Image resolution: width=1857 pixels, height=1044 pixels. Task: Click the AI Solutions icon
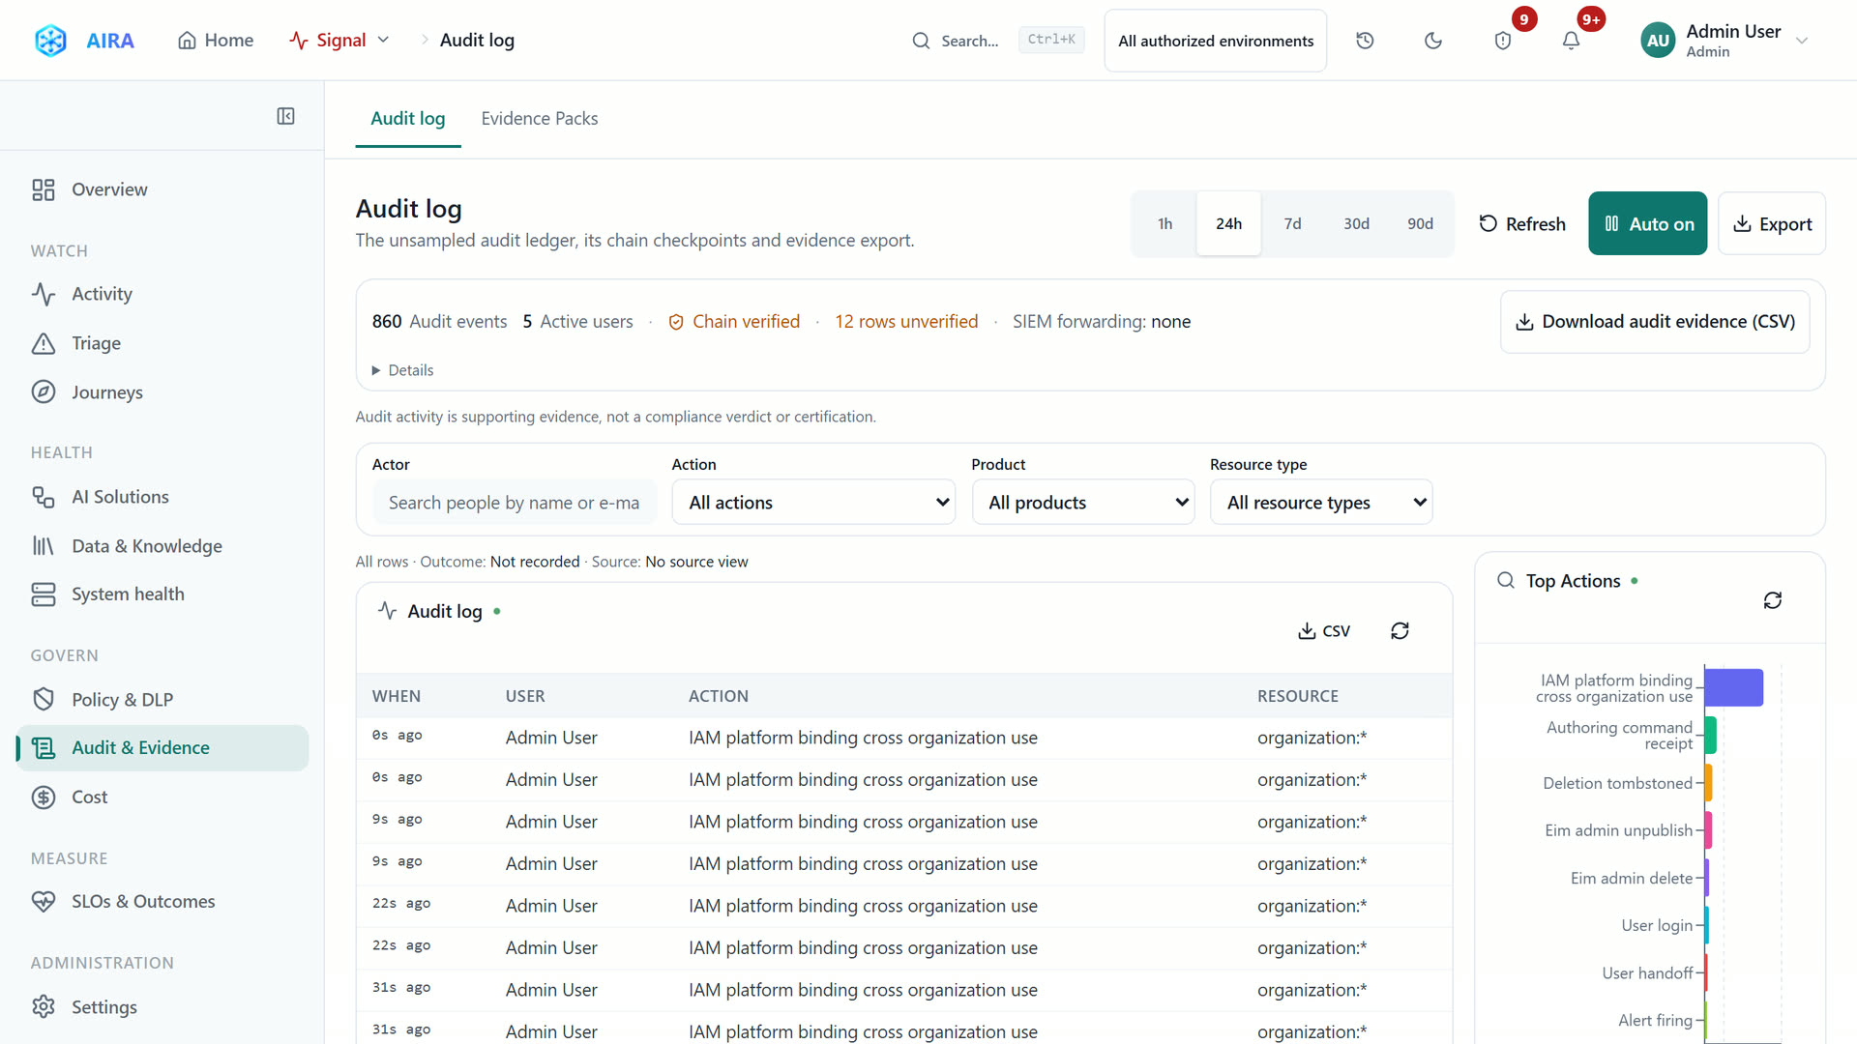coord(44,497)
